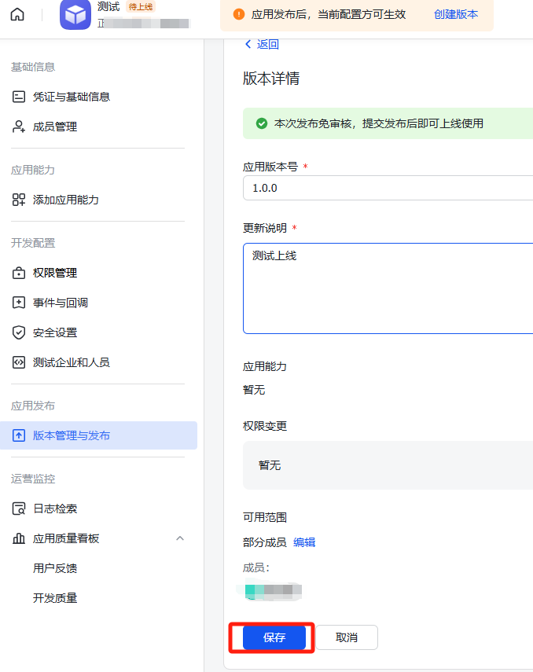The width and height of the screenshot is (533, 672).
Task: Collapse the 应用质量看板 chevron
Action: coord(180,538)
